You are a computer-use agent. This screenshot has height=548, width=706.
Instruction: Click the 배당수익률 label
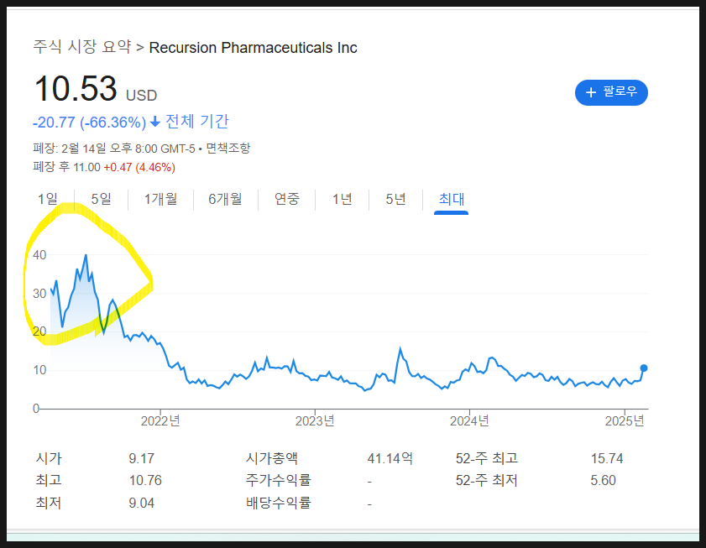point(278,503)
